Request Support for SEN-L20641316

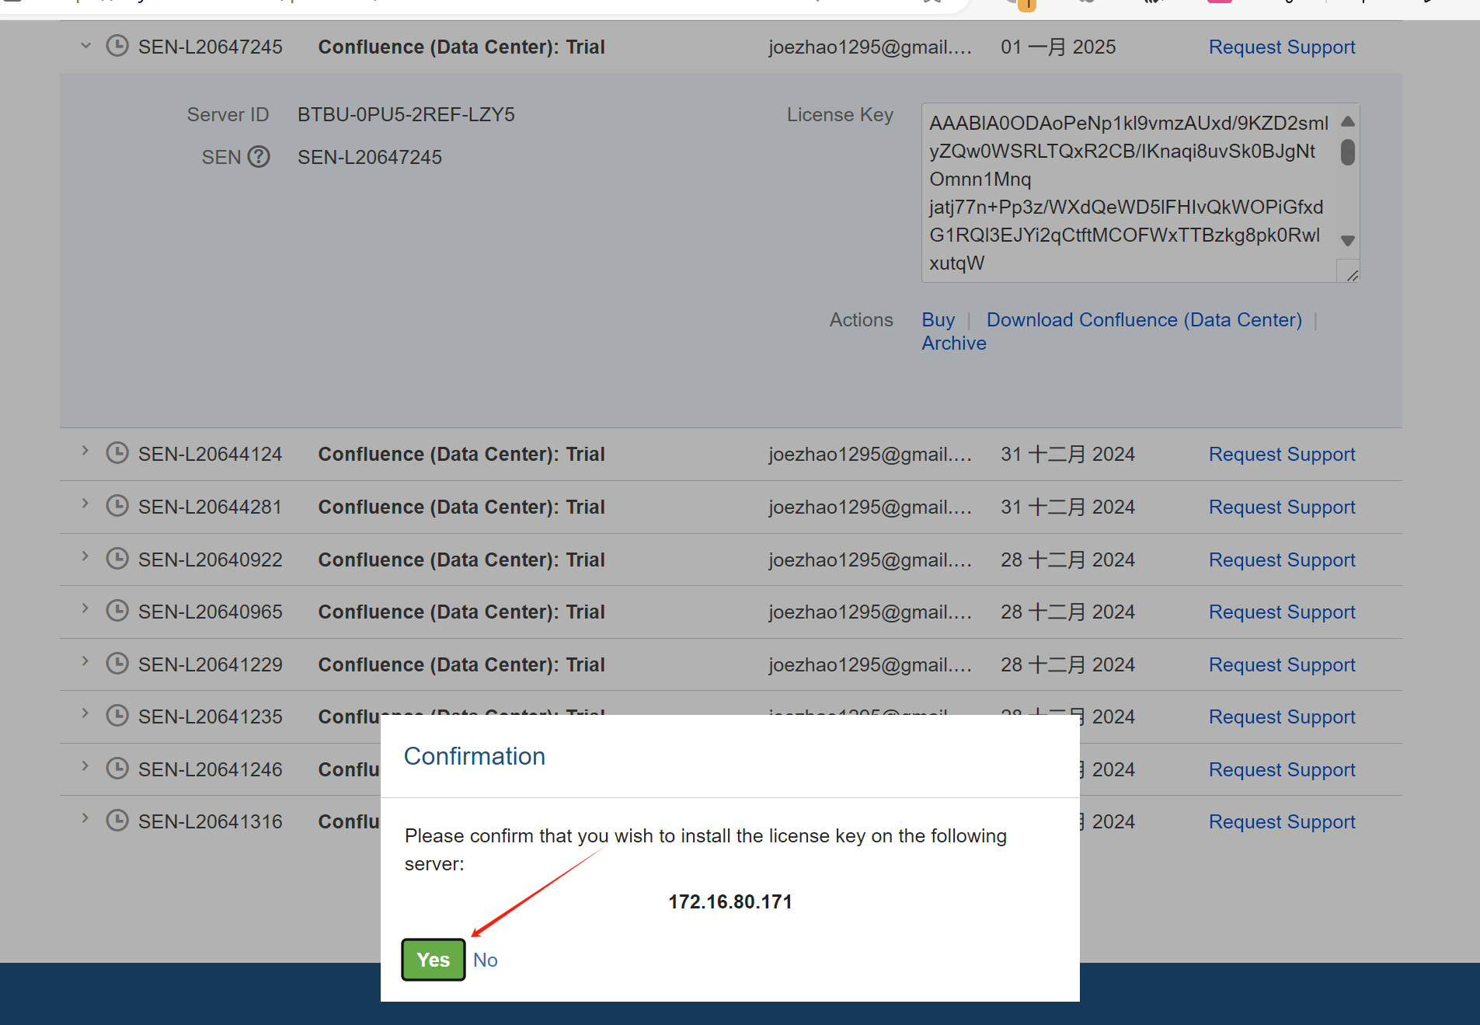coord(1282,822)
